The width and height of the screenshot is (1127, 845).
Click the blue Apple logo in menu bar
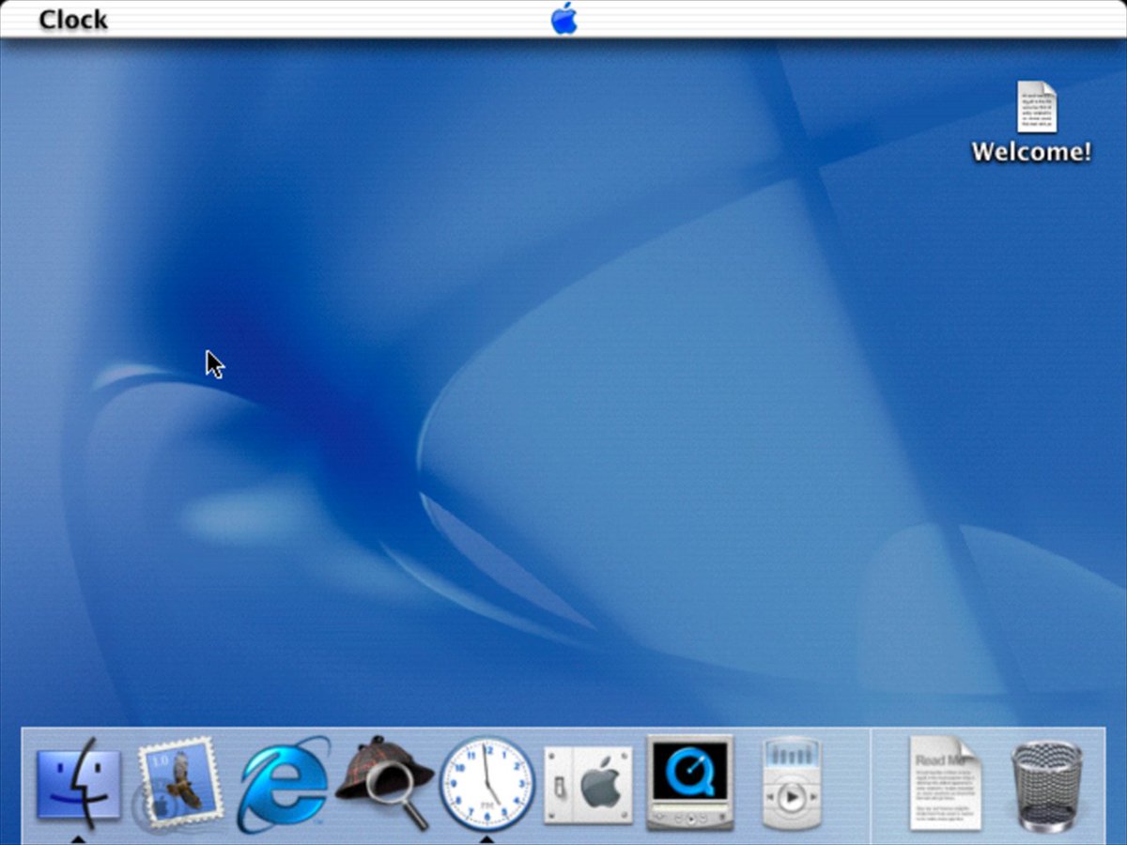[x=563, y=18]
